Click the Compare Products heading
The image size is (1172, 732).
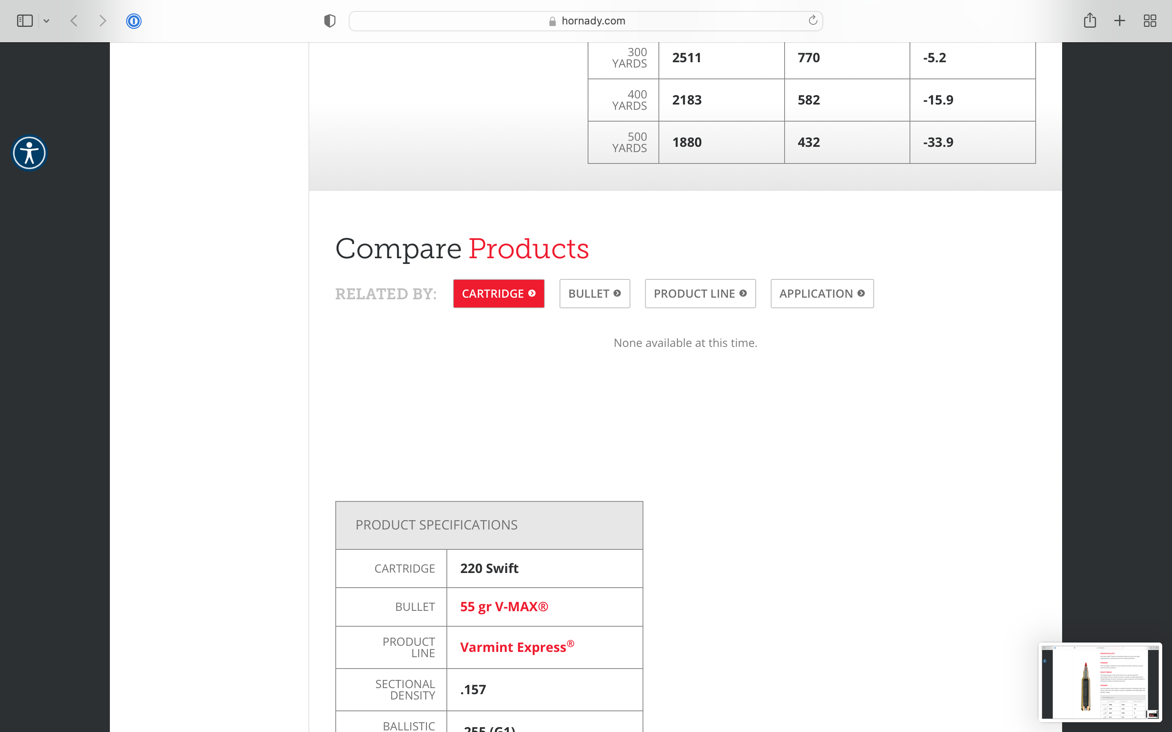(461, 249)
